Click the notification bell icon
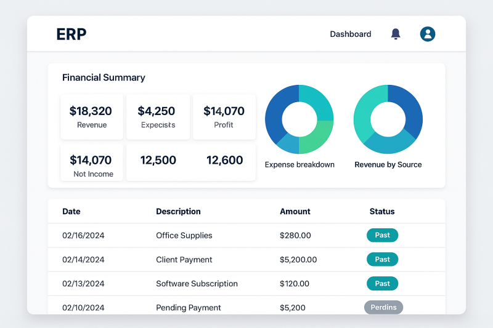Screen dimensions: 493x328 coord(396,34)
